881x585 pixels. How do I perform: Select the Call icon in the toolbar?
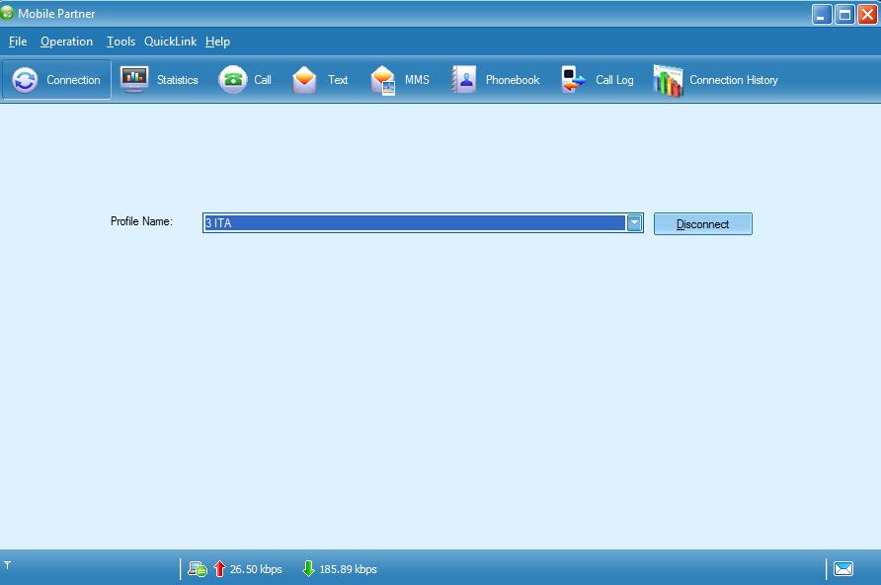(x=232, y=78)
